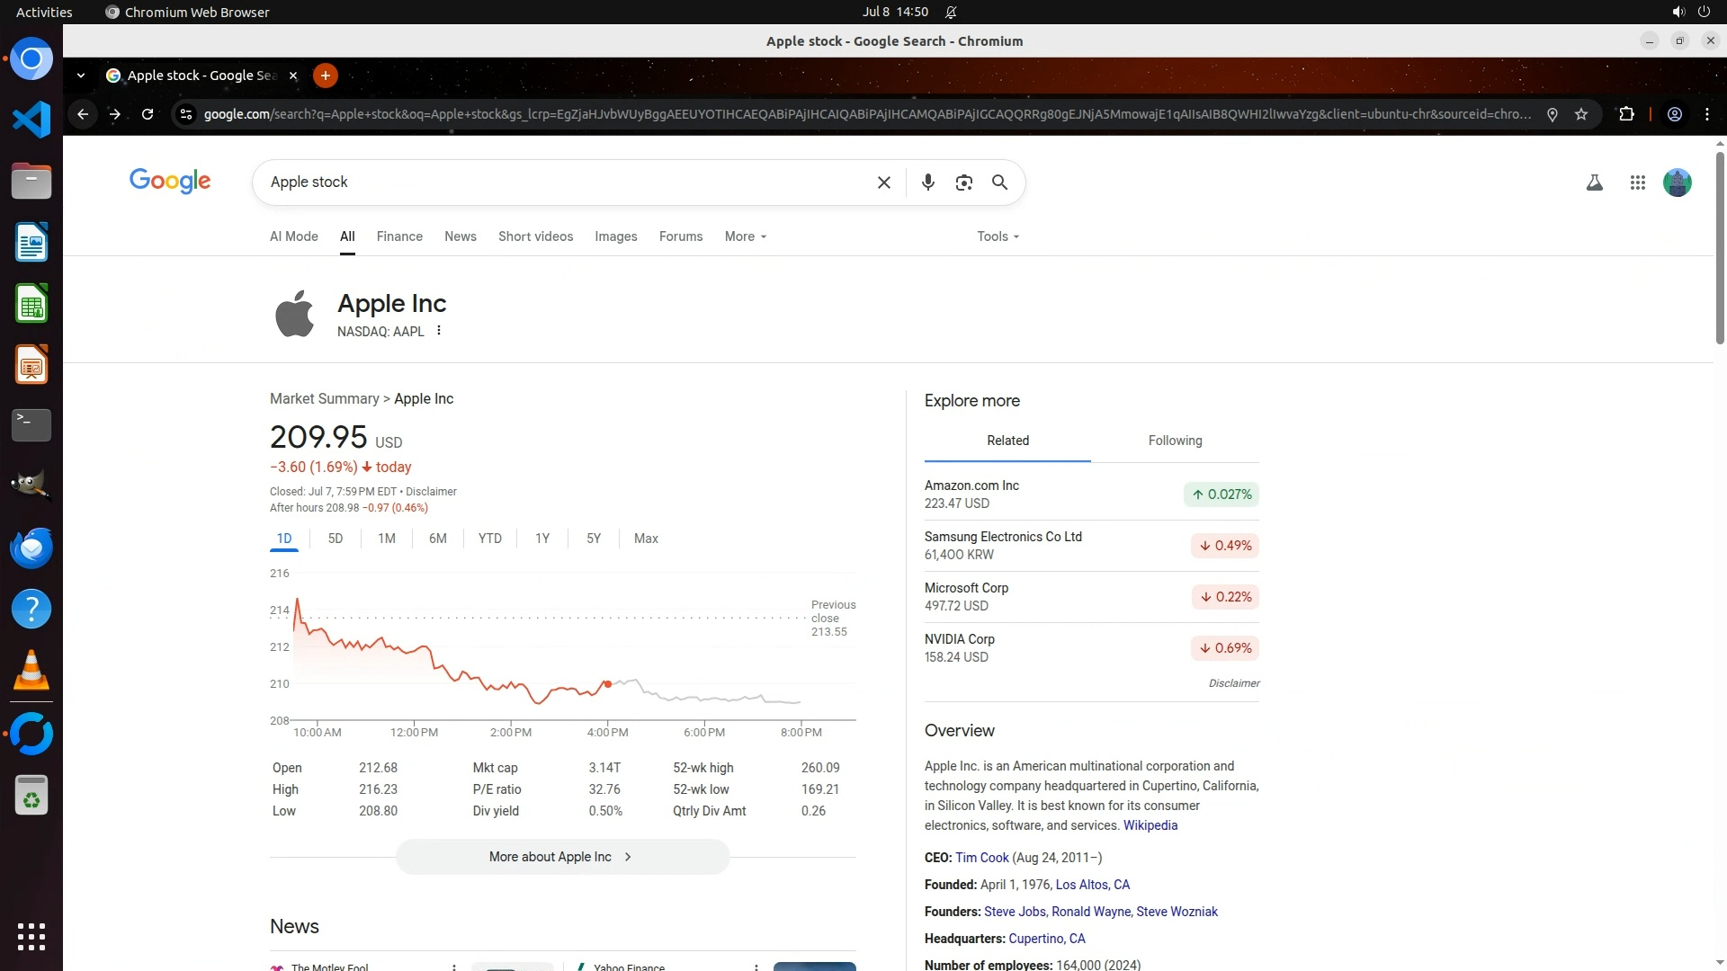
Task: Open Search Labs flask icon
Action: click(1594, 183)
